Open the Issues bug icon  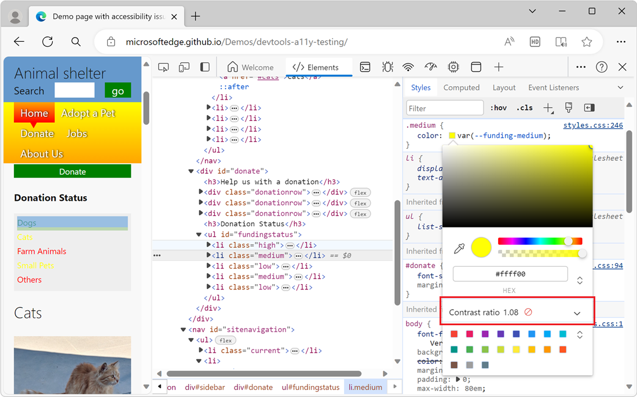coord(387,67)
